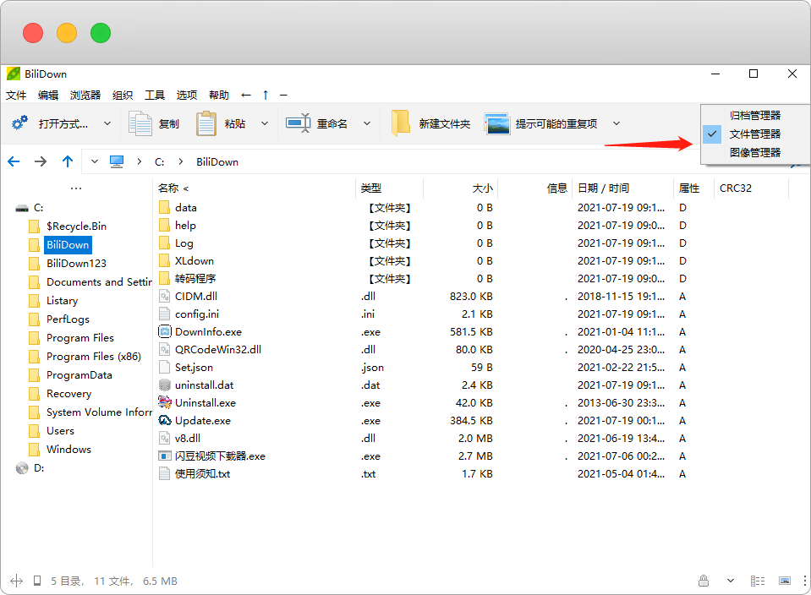Open the 浏览器 menu
811x595 pixels.
point(85,95)
